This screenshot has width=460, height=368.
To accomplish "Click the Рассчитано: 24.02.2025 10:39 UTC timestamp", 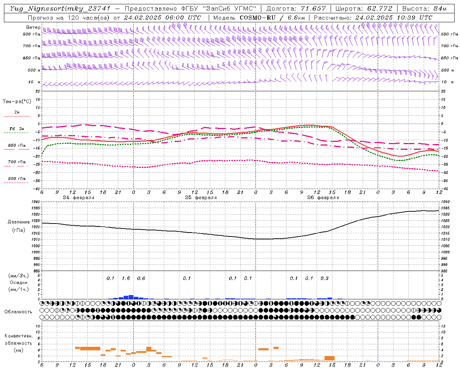I will 373,18.
